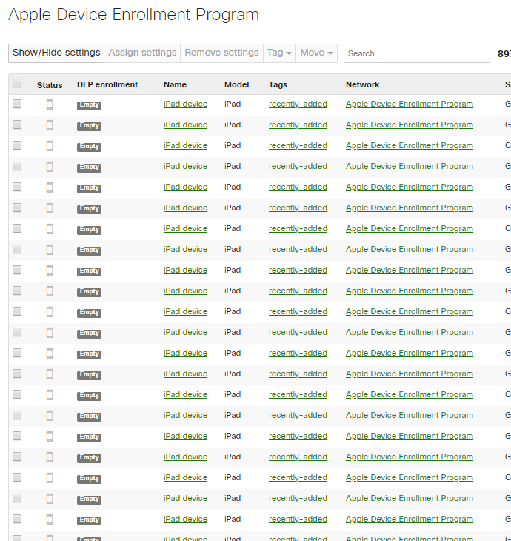Tick the checkbox in the sixth device row
The width and height of the screenshot is (511, 541).
pyautogui.click(x=17, y=208)
